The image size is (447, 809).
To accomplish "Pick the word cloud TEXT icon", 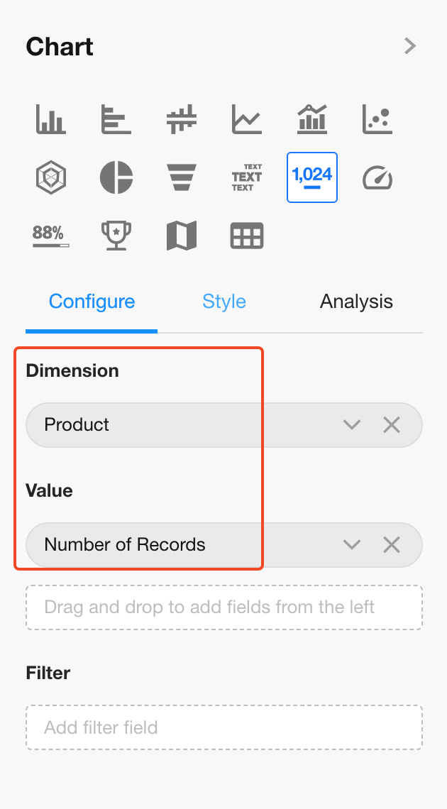I will click(246, 177).
